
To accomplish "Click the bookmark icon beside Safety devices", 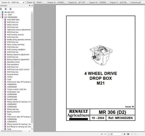I will point(5,25).
